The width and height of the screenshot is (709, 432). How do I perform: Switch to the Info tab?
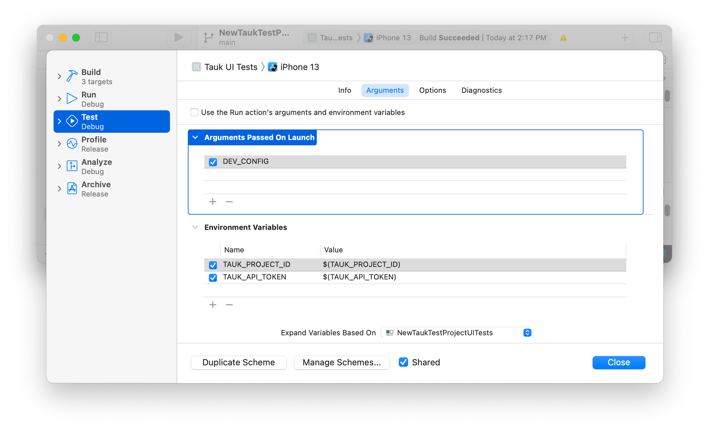(345, 90)
